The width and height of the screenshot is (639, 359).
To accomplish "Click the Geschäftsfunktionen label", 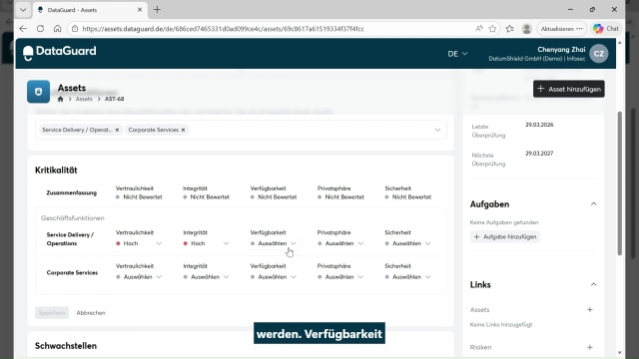I will coord(73,218).
